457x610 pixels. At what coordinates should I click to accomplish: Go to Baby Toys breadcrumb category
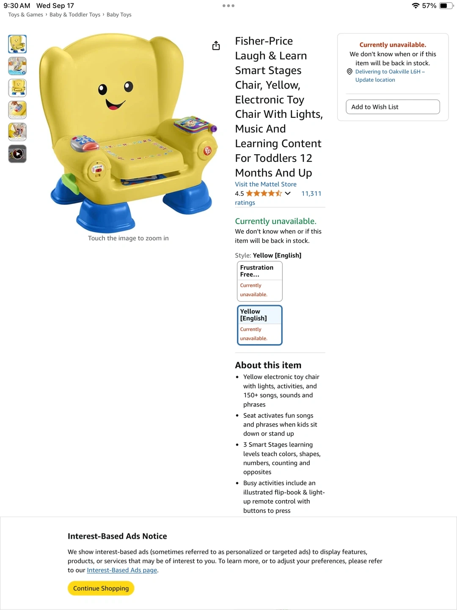[119, 14]
